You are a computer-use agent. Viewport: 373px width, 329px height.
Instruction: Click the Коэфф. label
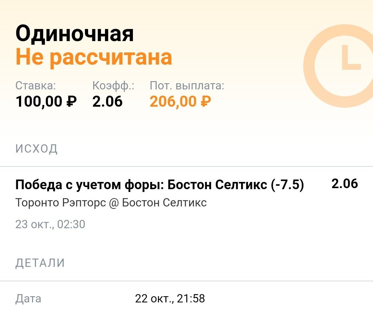pyautogui.click(x=113, y=86)
